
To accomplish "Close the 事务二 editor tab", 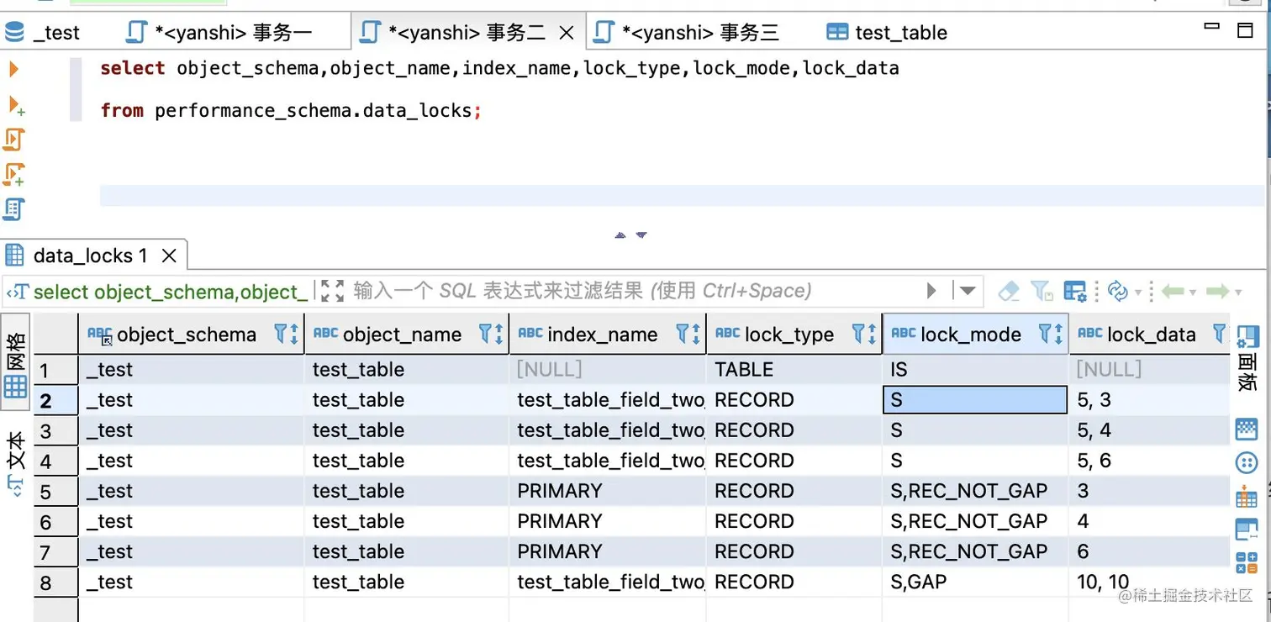I will click(567, 33).
